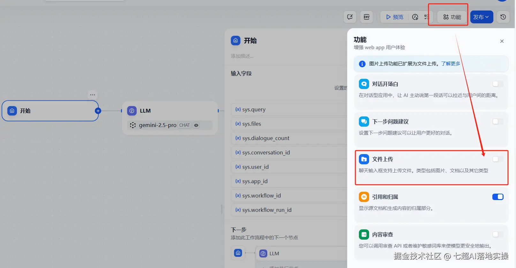Select the sys.files variable row

[x=289, y=124]
